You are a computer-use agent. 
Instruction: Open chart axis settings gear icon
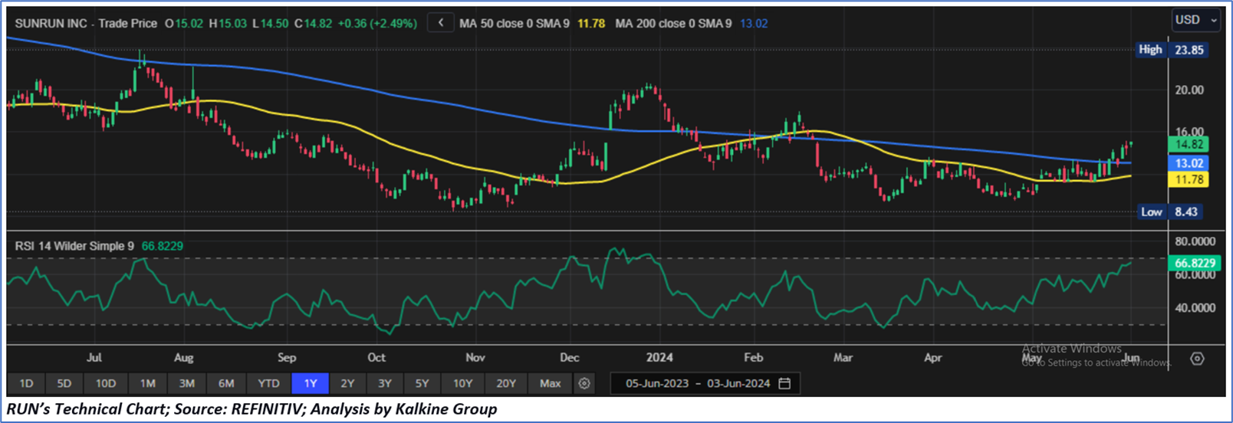pyautogui.click(x=1197, y=358)
